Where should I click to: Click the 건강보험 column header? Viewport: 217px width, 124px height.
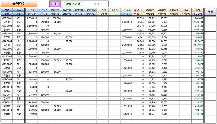point(150,10)
